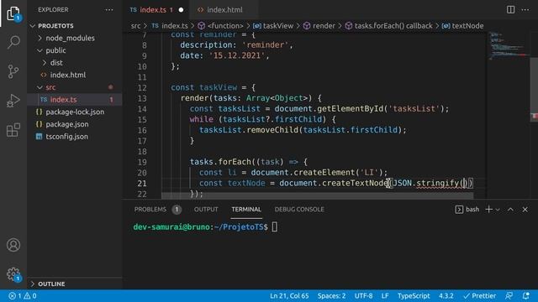Open Explorer views and more actions ellipsis

pyautogui.click(x=109, y=9)
